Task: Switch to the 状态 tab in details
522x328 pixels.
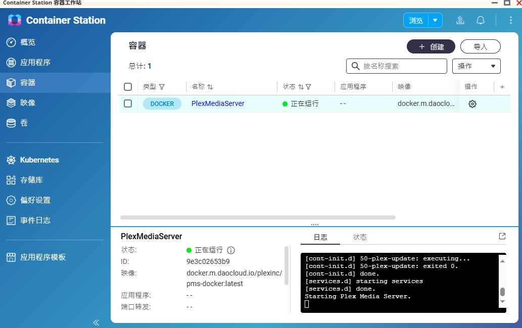Action: [360, 237]
